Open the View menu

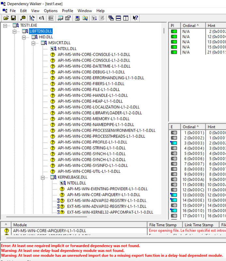coord(35,11)
